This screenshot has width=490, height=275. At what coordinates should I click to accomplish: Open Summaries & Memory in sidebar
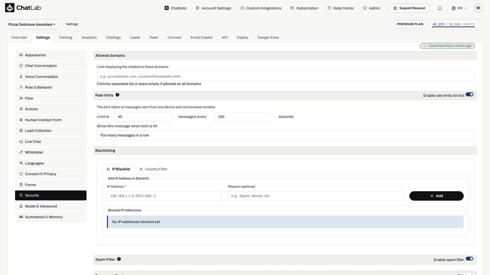pos(51,217)
